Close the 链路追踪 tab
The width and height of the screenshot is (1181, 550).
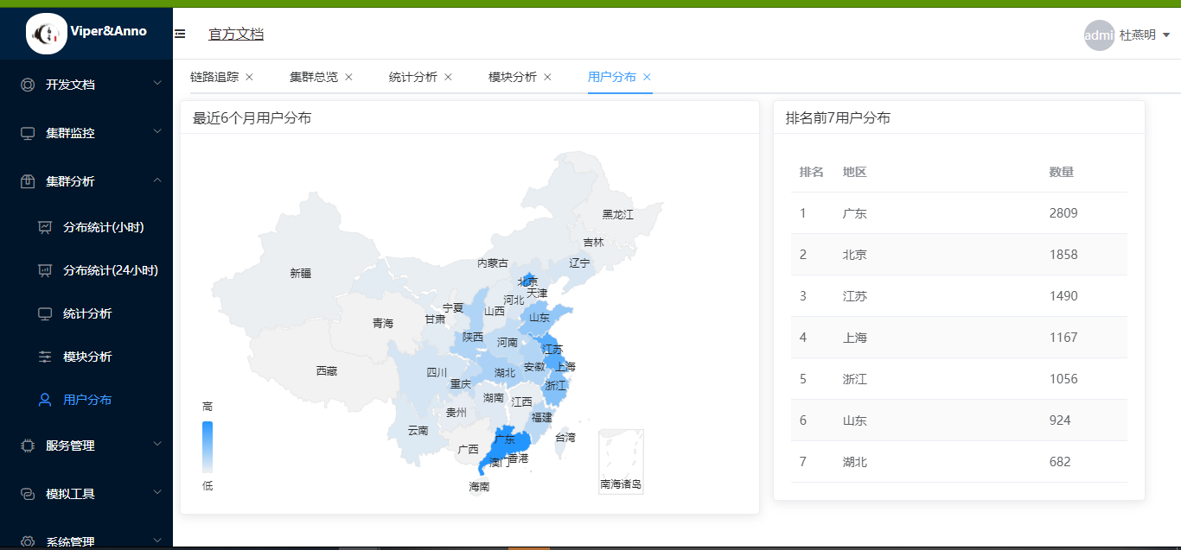[249, 77]
